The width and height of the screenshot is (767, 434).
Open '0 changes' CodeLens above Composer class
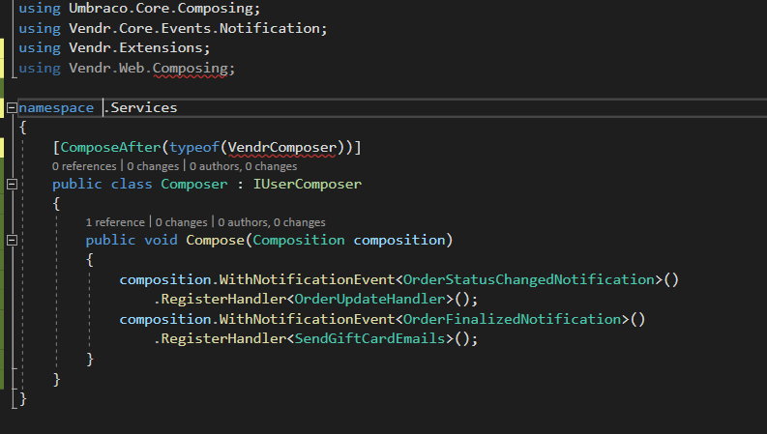point(153,166)
